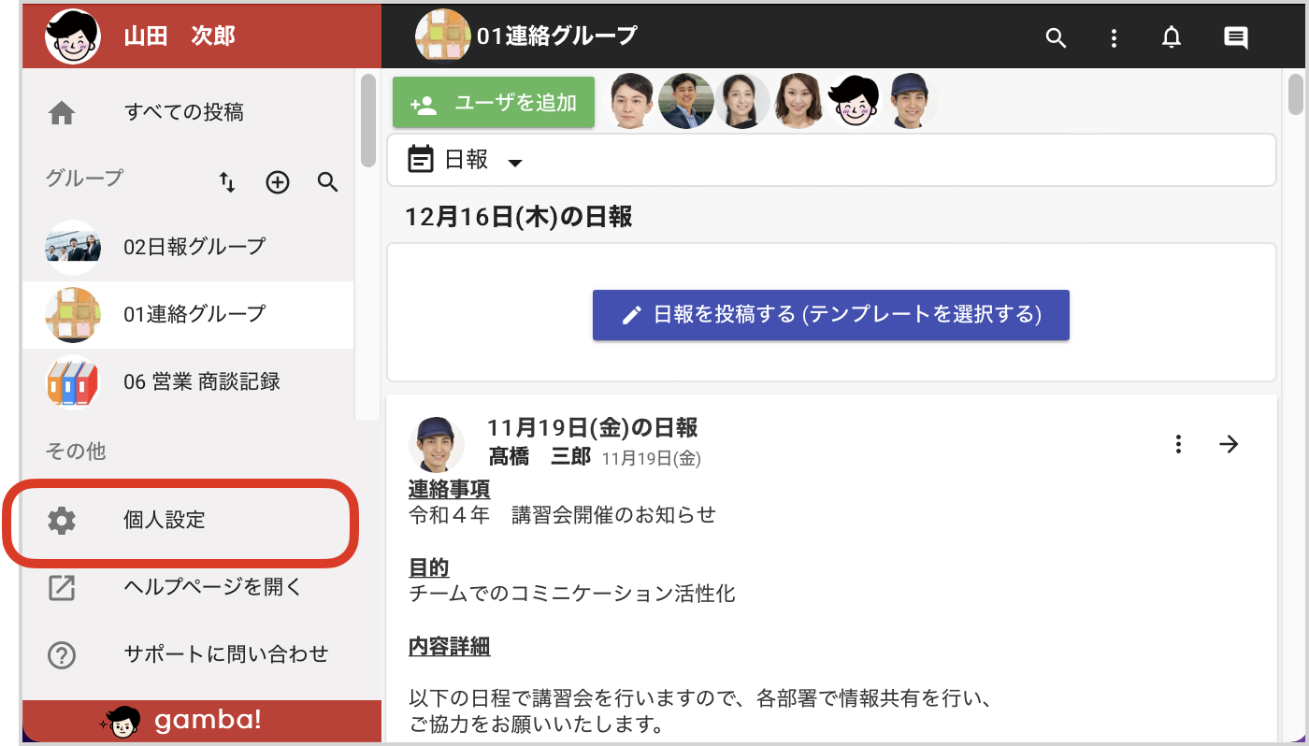The width and height of the screenshot is (1309, 746).
Task: Click the sidebar scrollbar
Action: (368, 120)
